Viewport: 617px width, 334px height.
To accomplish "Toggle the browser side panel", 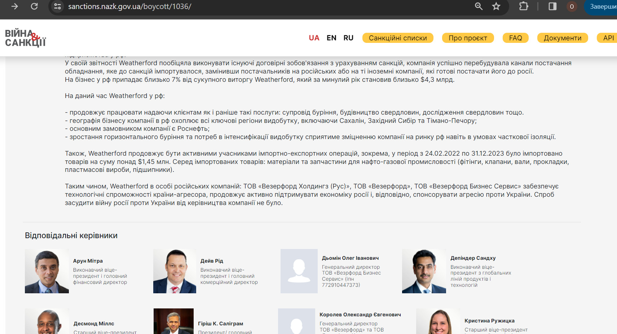I will 552,6.
